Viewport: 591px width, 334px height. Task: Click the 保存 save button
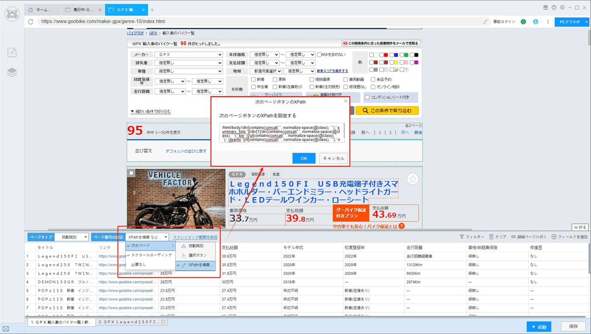[x=573, y=326]
